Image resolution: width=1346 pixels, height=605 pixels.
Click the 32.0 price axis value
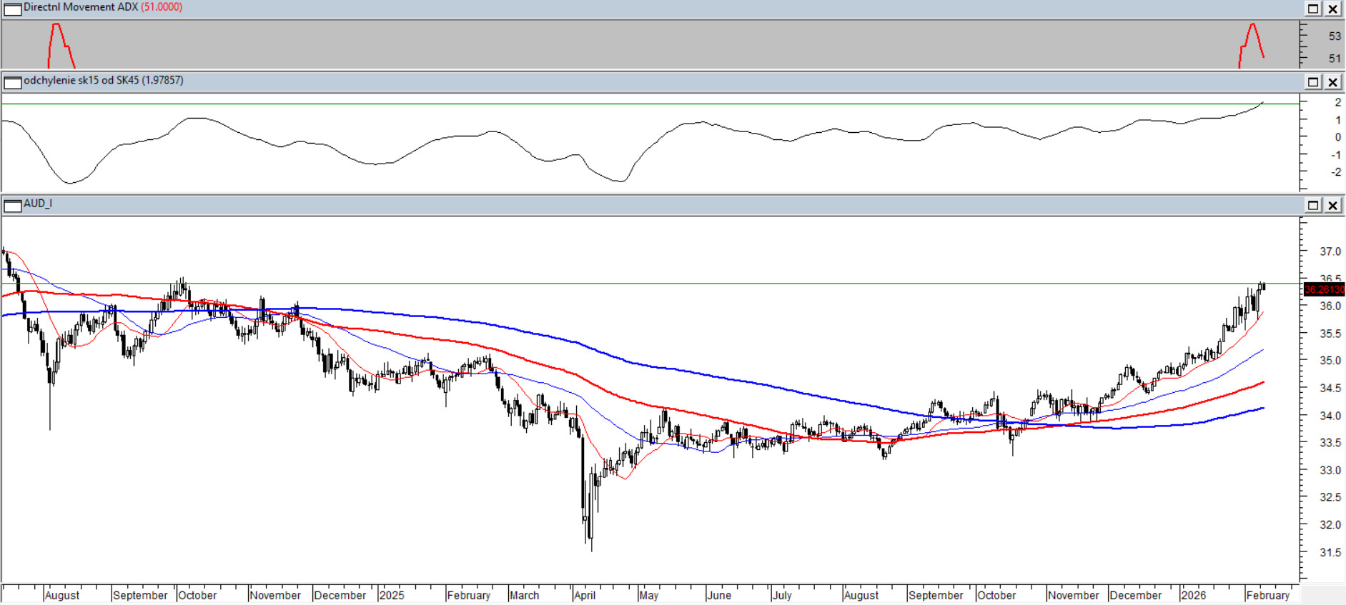[1330, 525]
